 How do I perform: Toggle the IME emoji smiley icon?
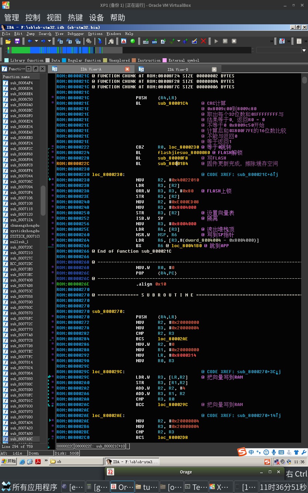click(266, 452)
